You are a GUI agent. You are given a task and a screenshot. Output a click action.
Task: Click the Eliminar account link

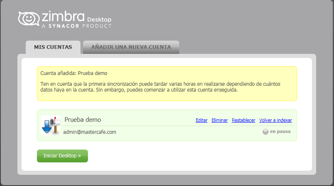pos(219,120)
